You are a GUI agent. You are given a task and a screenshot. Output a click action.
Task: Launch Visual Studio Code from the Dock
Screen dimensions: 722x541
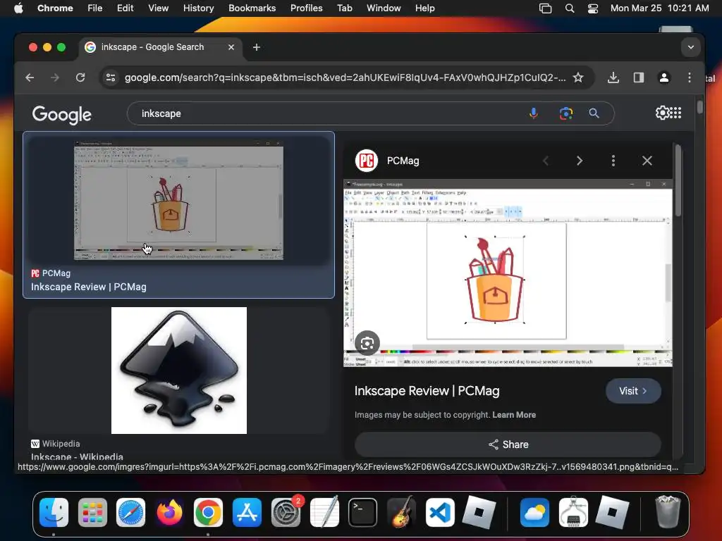440,512
